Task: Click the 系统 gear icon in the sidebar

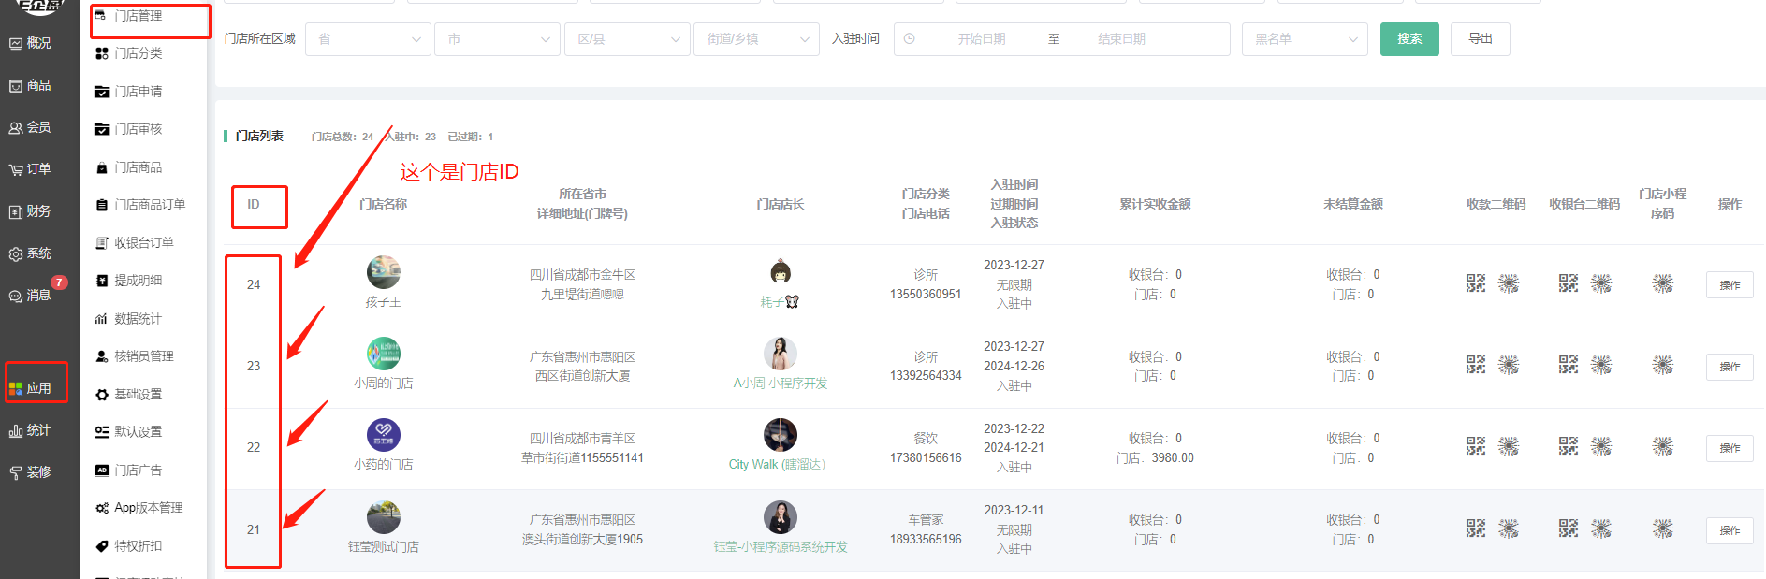Action: (x=16, y=253)
